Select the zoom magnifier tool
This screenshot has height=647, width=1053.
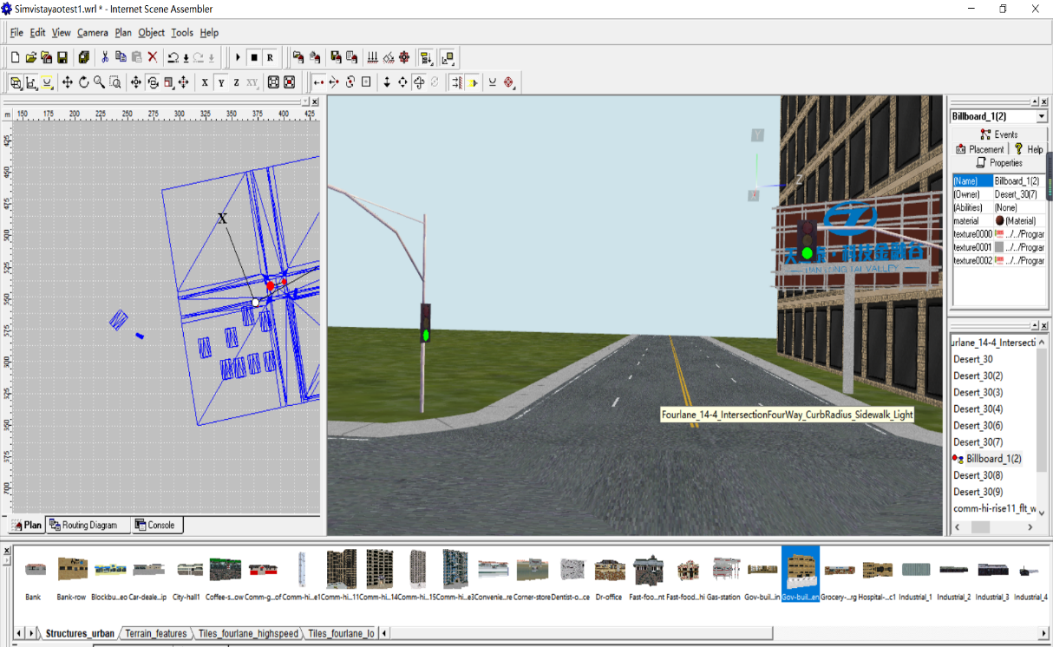tap(99, 82)
